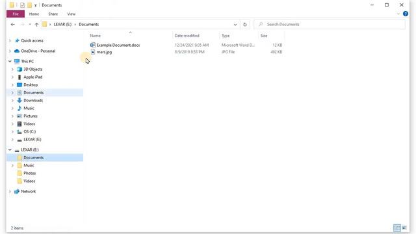Open the View ribbon tab
This screenshot has width=416, height=234.
(x=71, y=14)
